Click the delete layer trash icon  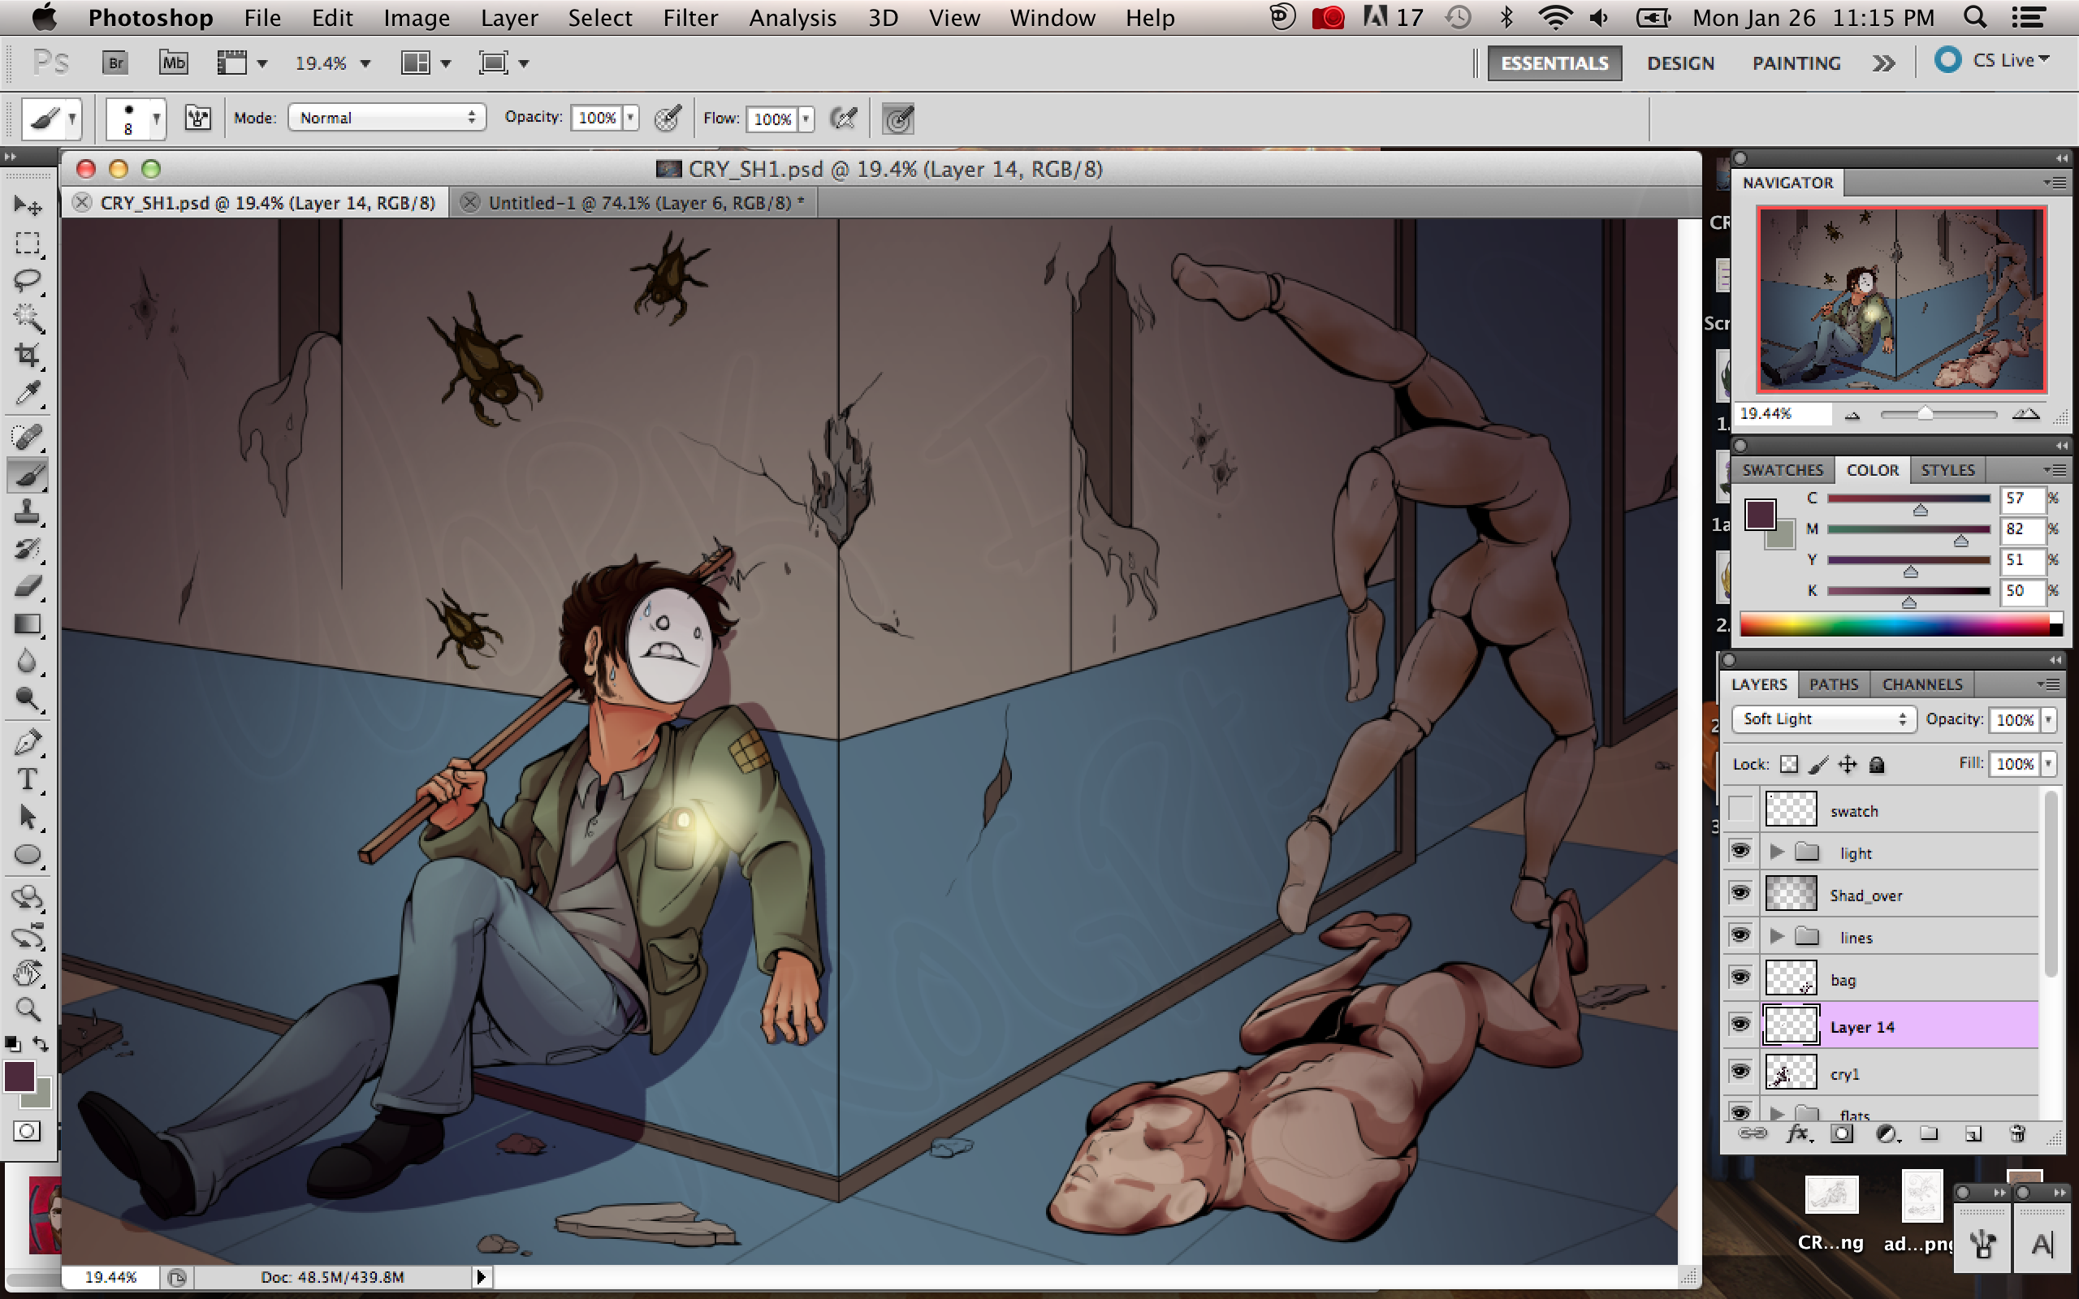2018,1134
